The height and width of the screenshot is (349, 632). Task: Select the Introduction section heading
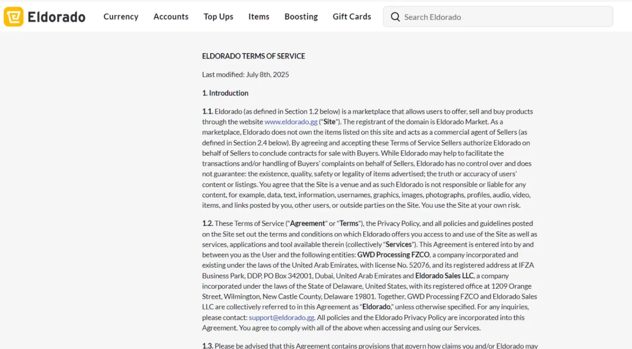point(225,93)
